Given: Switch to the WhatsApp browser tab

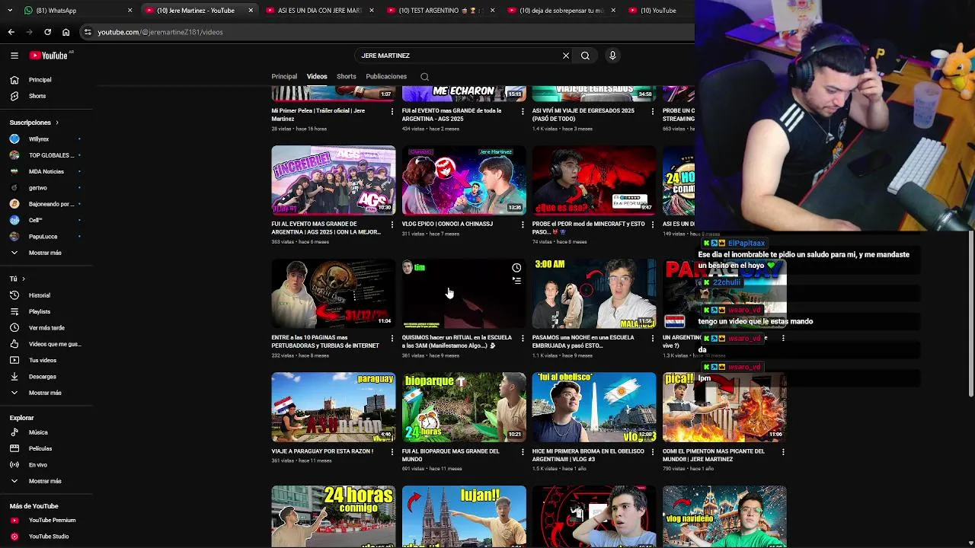Looking at the screenshot, I should tap(76, 11).
